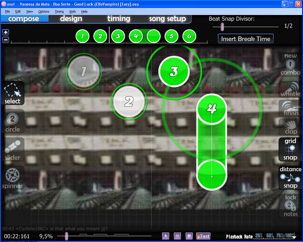
Task: Toggle new combo
Action: pyautogui.click(x=290, y=64)
